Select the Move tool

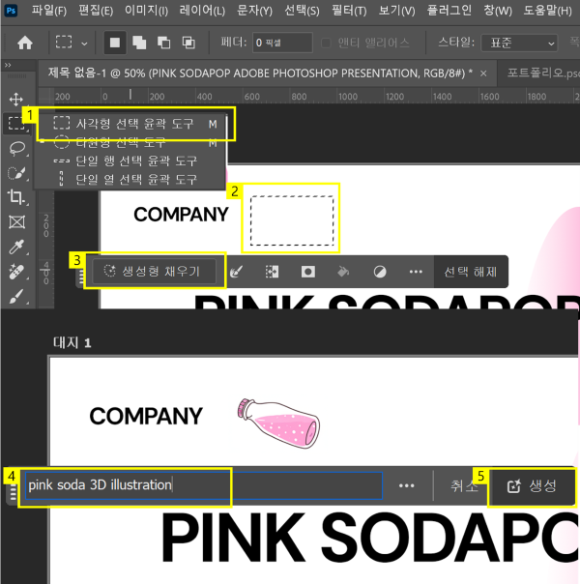coord(16,99)
